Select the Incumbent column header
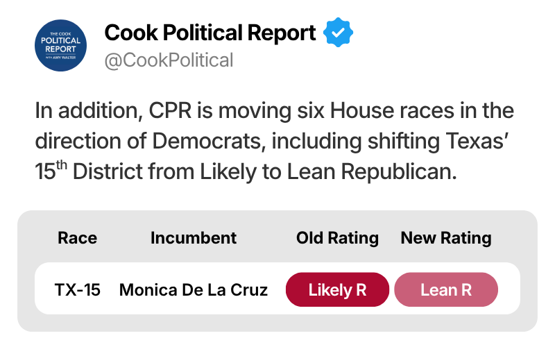The image size is (555, 347). (x=194, y=238)
